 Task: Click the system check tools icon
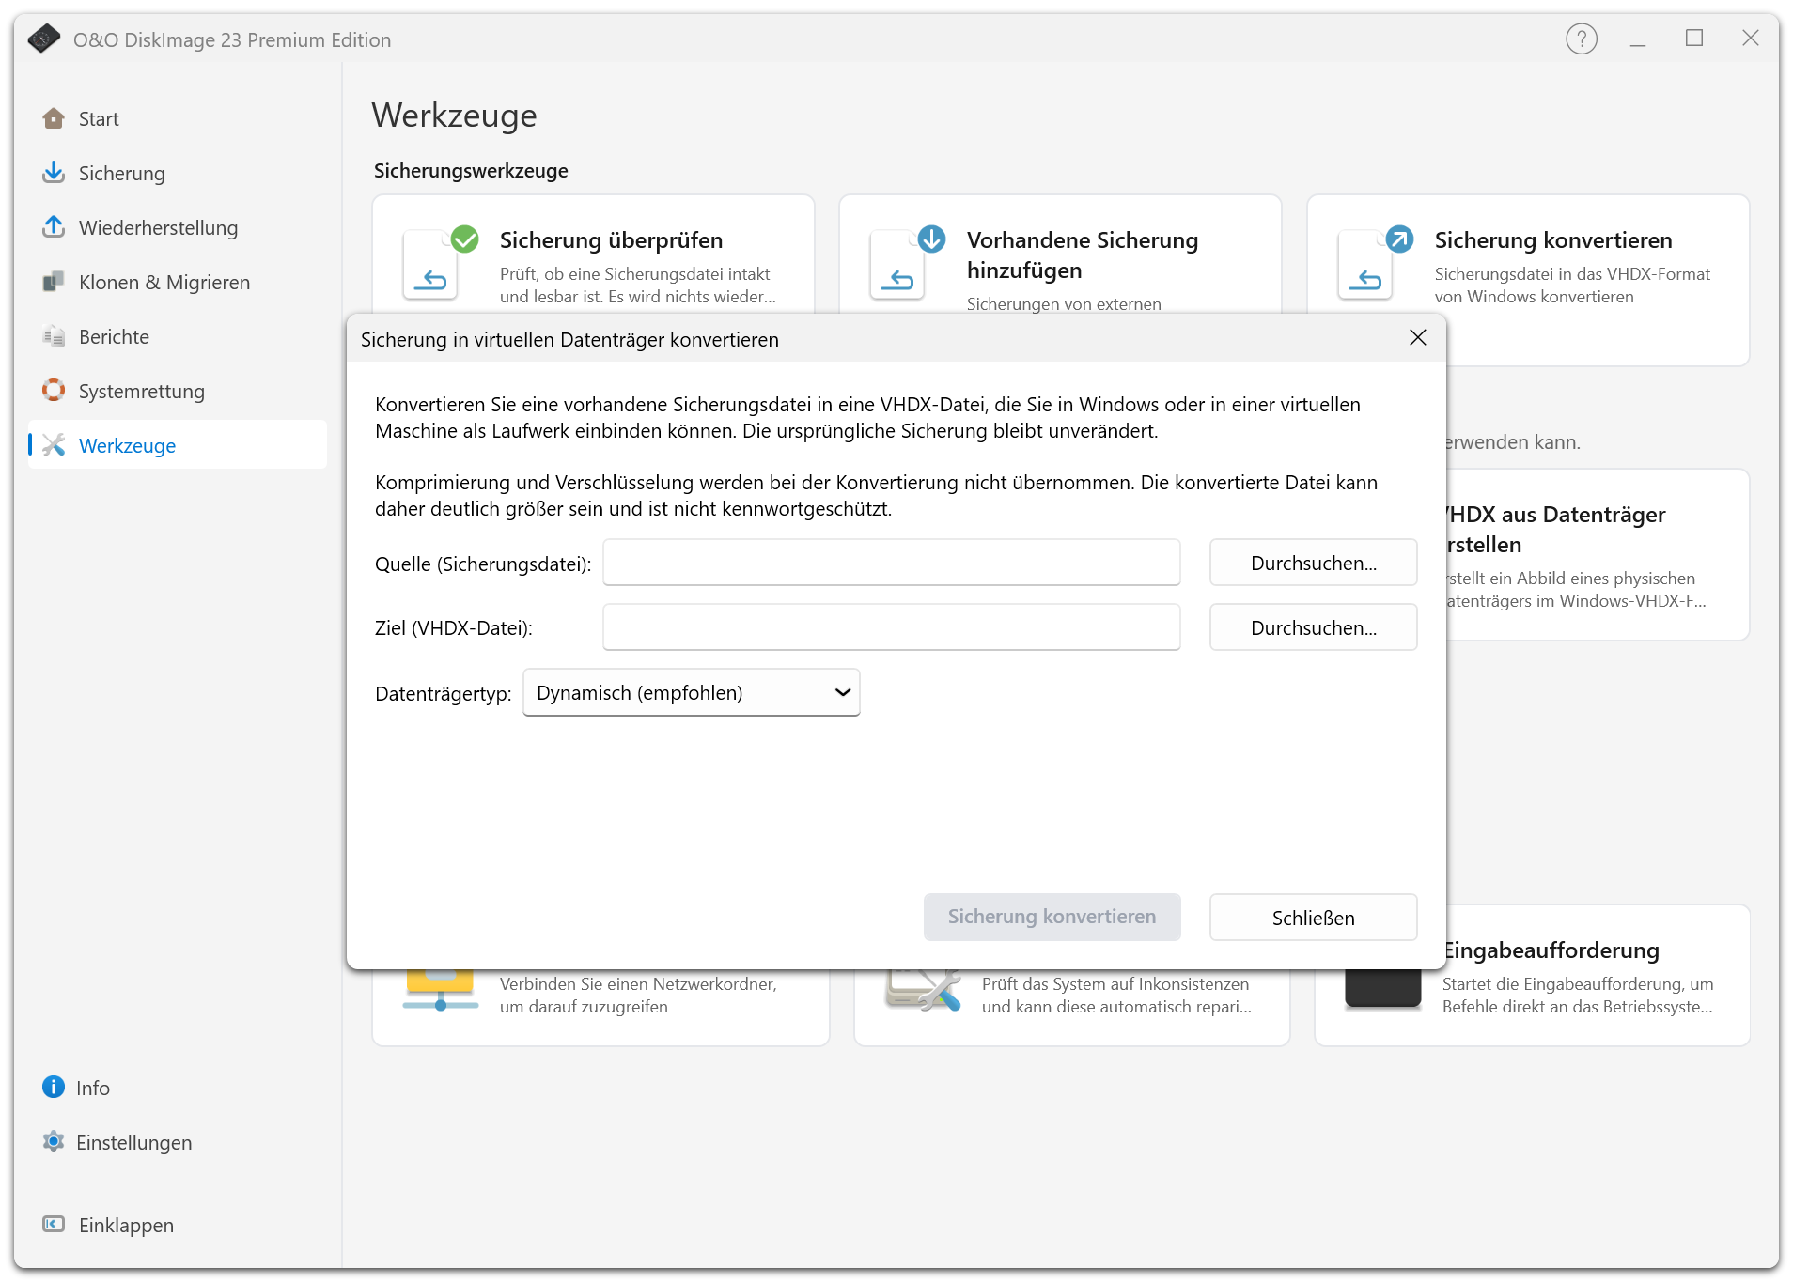pyautogui.click(x=924, y=991)
